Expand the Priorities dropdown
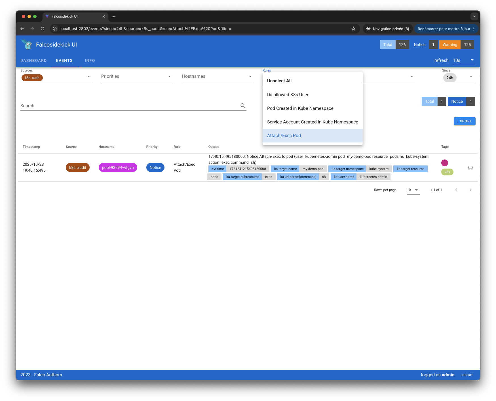 pyautogui.click(x=137, y=76)
